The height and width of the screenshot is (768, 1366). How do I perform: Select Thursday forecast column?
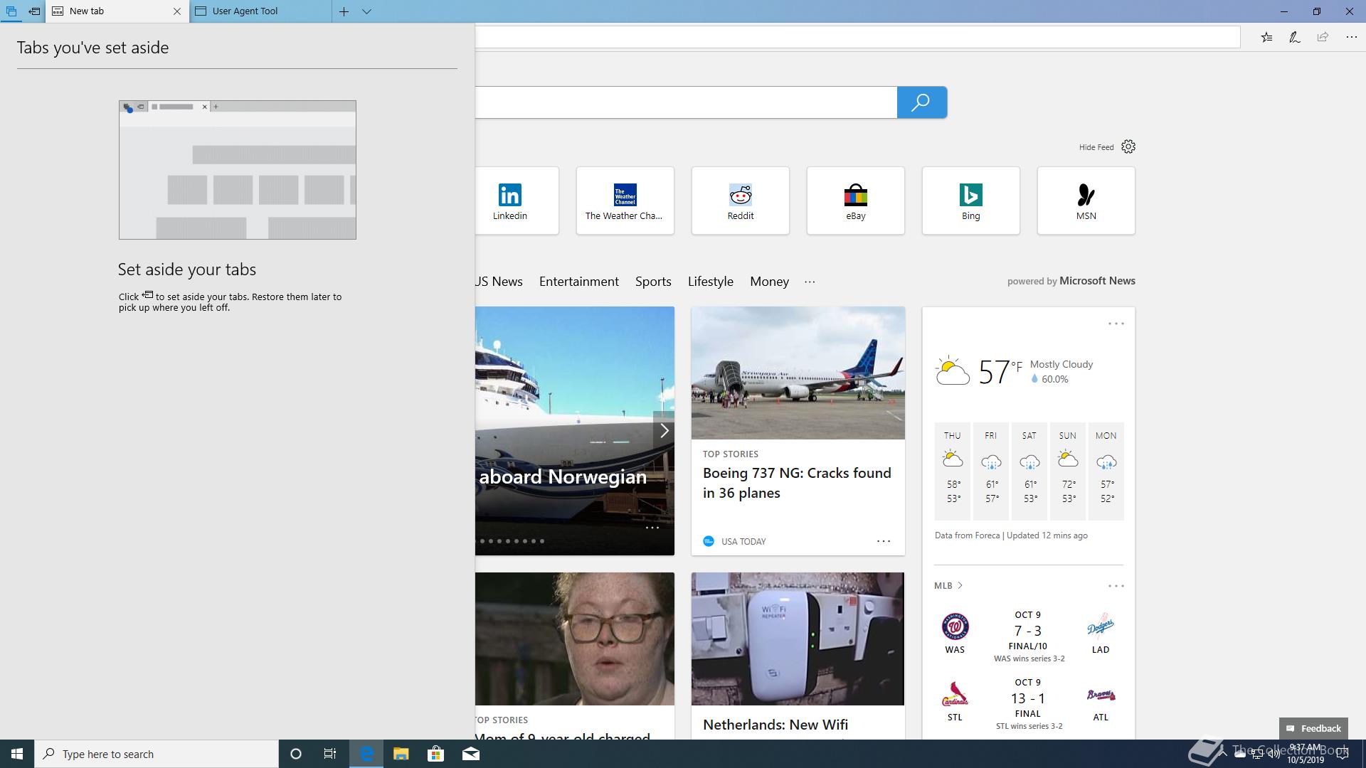point(953,471)
